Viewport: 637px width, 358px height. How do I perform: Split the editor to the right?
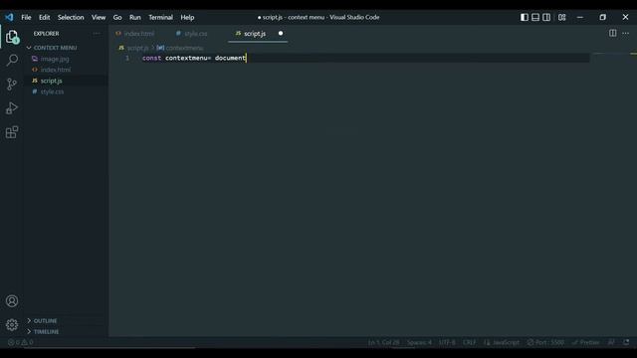click(613, 33)
